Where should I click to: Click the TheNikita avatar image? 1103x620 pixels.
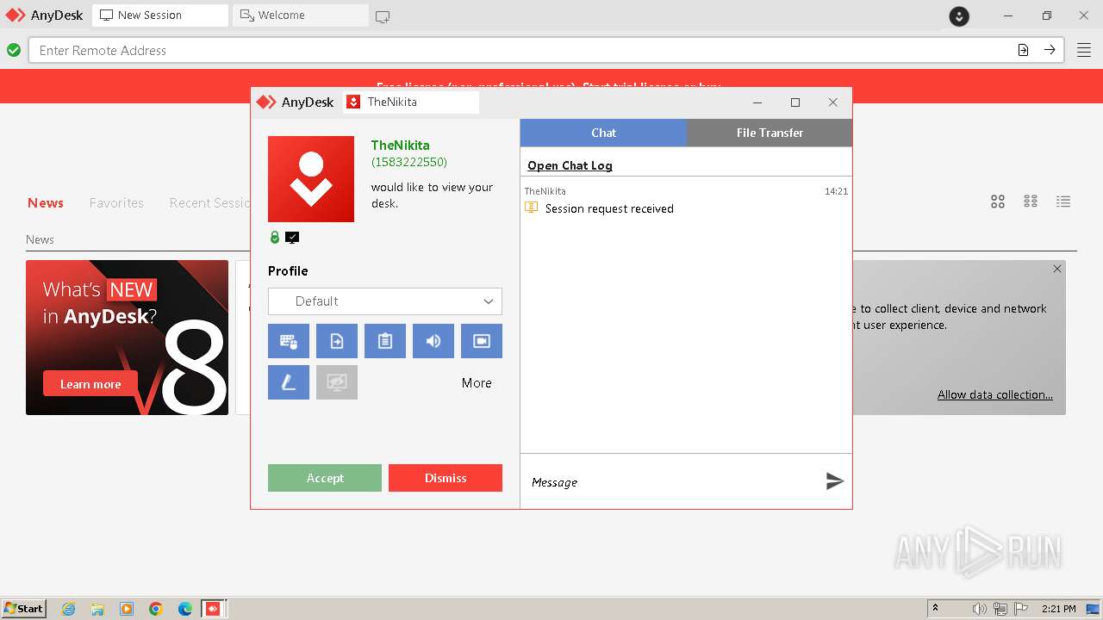pos(311,179)
